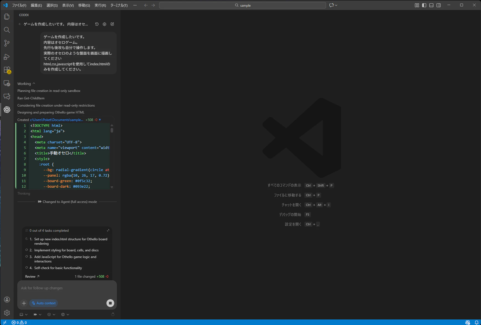Select task 'Self-check for basic functionality'
This screenshot has width=481, height=325.
tap(58, 268)
